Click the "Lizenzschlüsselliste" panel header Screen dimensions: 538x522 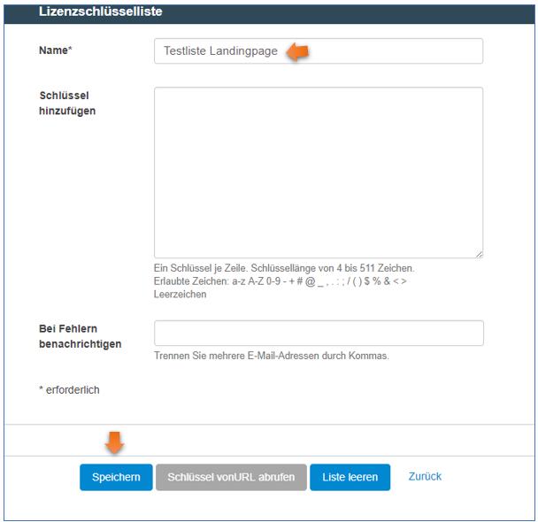point(100,12)
